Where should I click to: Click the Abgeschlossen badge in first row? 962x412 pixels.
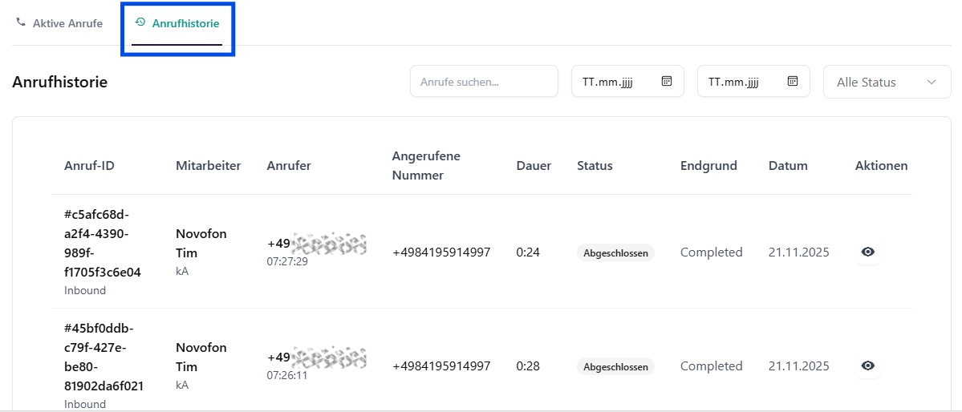tap(615, 252)
